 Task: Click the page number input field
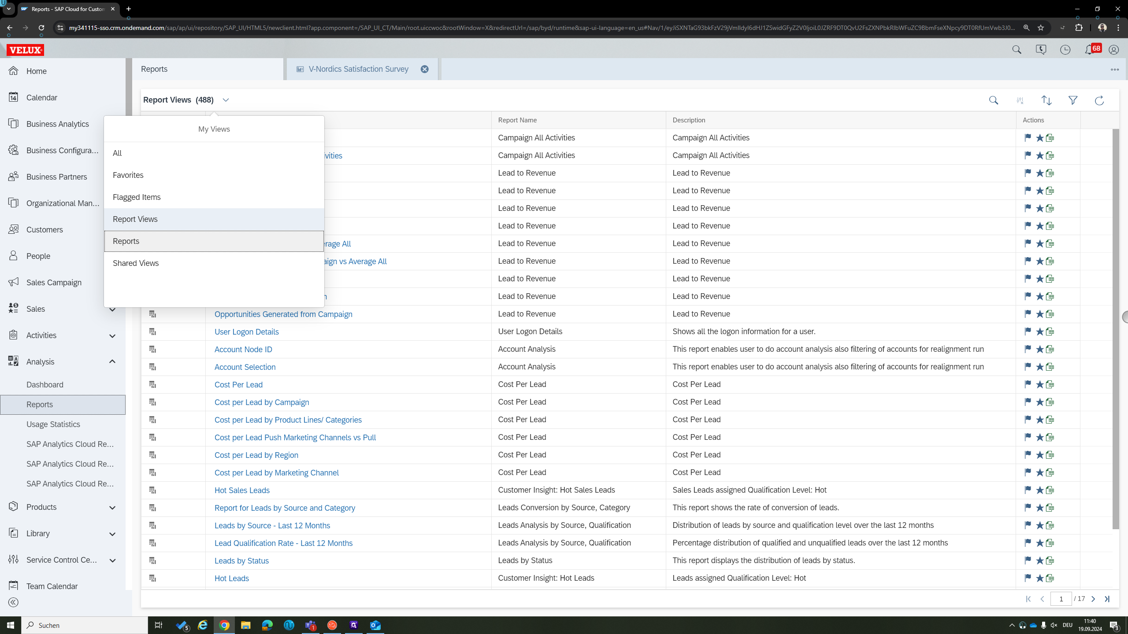1061,599
